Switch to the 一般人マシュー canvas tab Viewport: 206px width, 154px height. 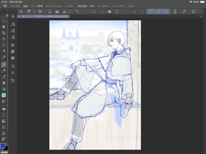(43, 16)
